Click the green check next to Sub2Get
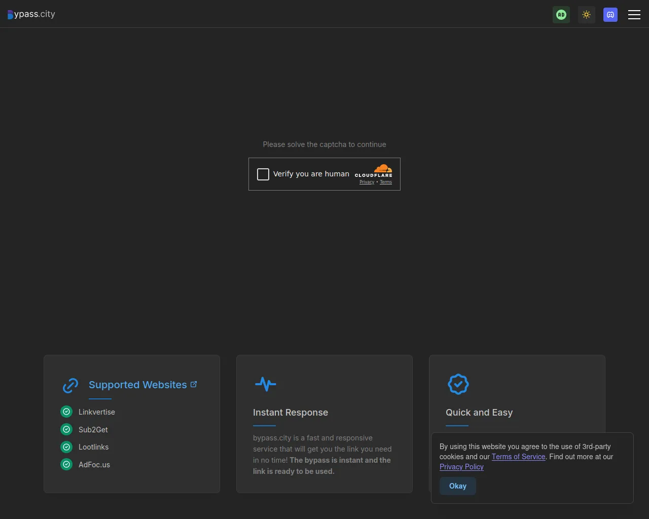 click(66, 429)
